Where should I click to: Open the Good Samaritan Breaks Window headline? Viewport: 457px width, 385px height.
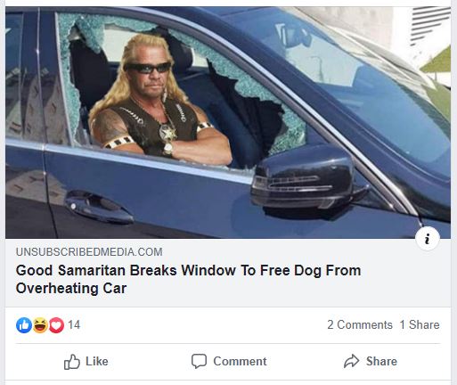[x=188, y=279]
